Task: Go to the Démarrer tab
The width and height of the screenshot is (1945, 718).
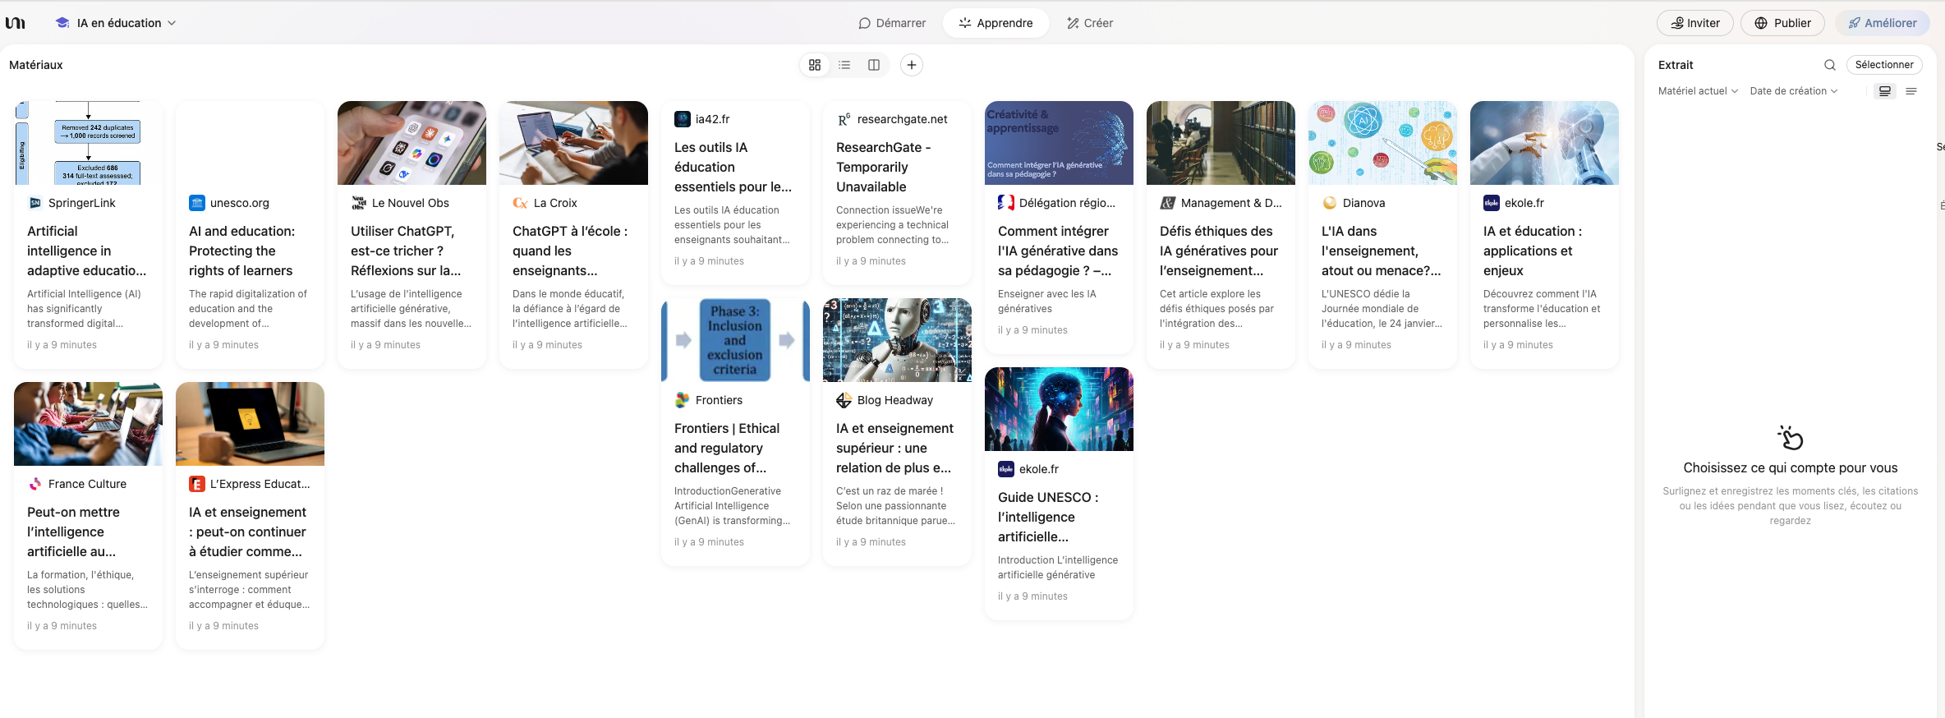Action: (x=892, y=23)
